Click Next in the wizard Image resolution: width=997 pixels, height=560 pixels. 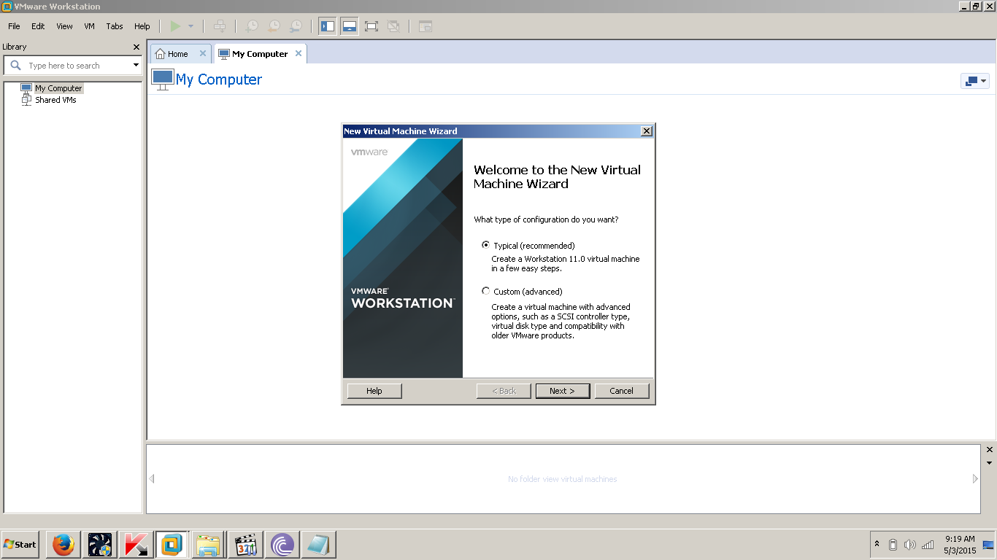tap(562, 391)
